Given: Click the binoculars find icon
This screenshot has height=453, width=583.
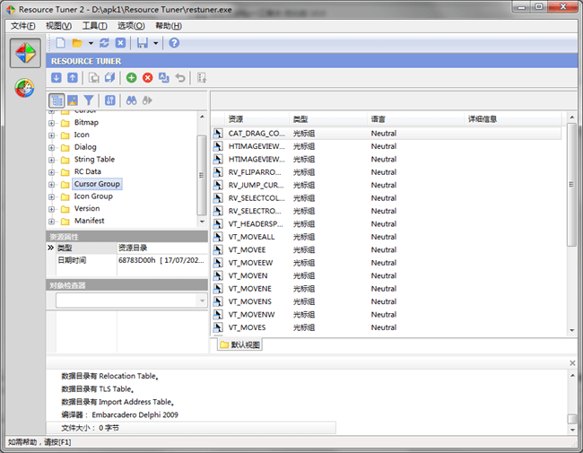Looking at the screenshot, I should pos(131,100).
